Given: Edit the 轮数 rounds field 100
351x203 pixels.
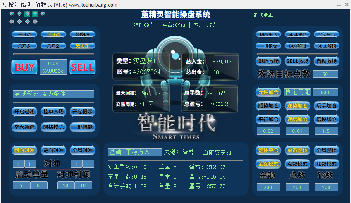Looking at the screenshot, I should [326, 187].
